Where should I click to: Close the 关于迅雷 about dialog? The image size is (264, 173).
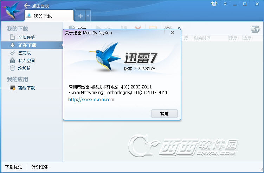coord(172,33)
